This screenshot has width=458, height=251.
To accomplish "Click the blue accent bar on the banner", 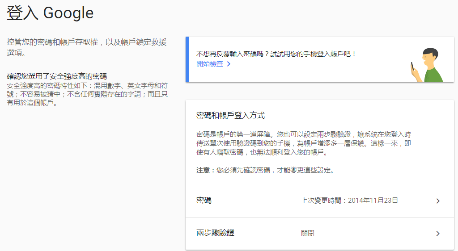I will click(187, 59).
